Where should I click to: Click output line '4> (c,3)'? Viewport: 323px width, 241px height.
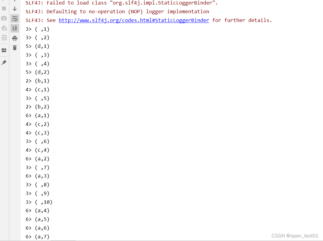click(x=38, y=133)
